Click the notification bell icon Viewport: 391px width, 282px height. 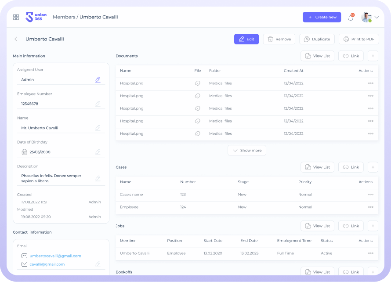pos(351,18)
